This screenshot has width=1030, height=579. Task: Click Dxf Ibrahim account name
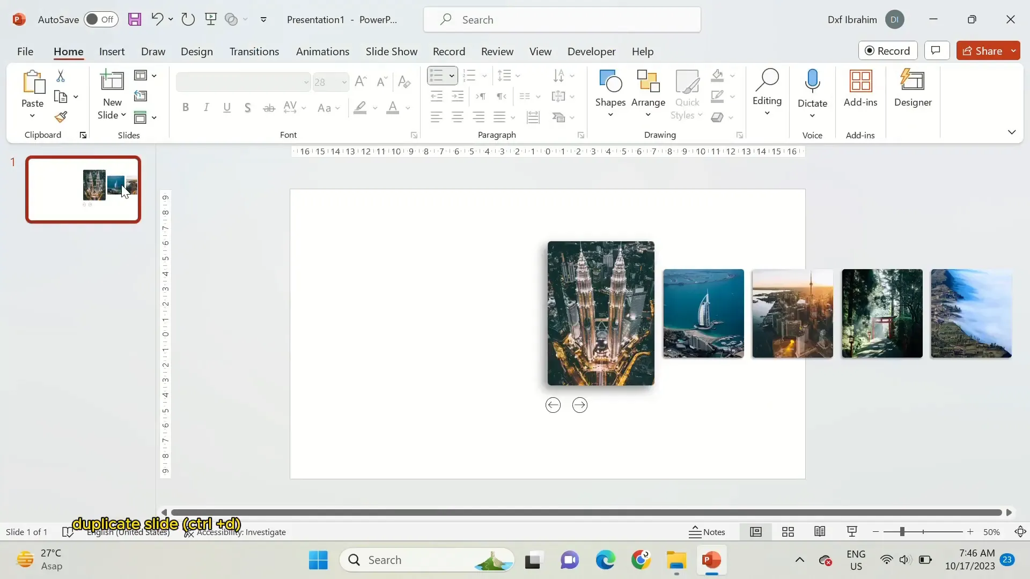click(x=852, y=20)
